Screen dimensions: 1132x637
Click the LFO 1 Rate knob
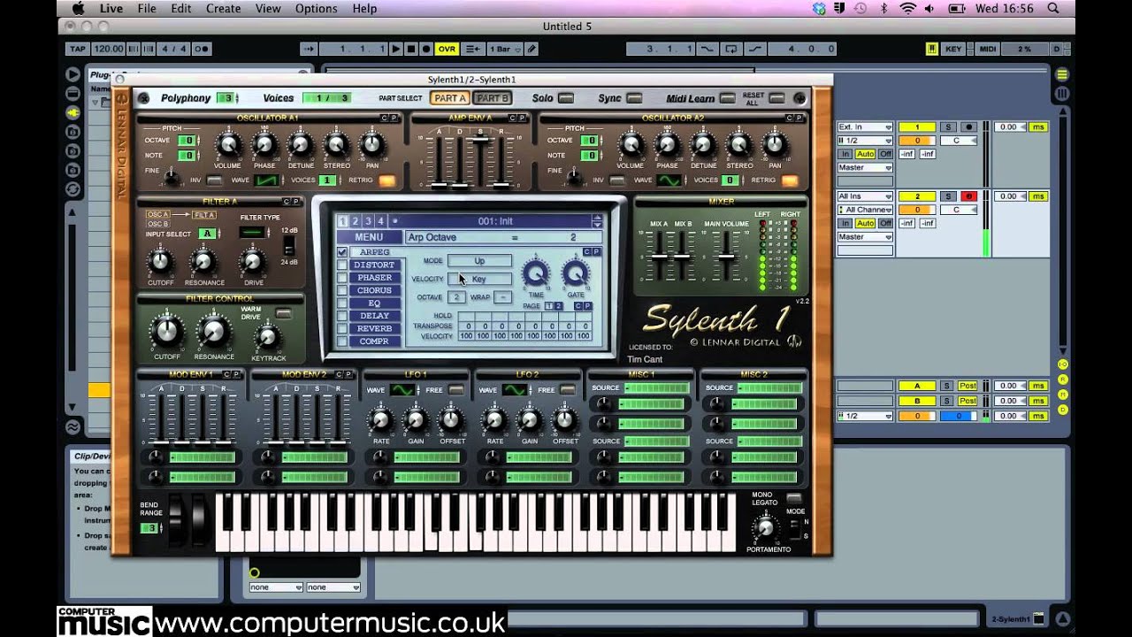(381, 420)
